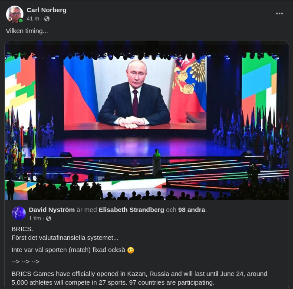Click the "--> --> -->" arrow line
The image size is (293, 289).
25,262
